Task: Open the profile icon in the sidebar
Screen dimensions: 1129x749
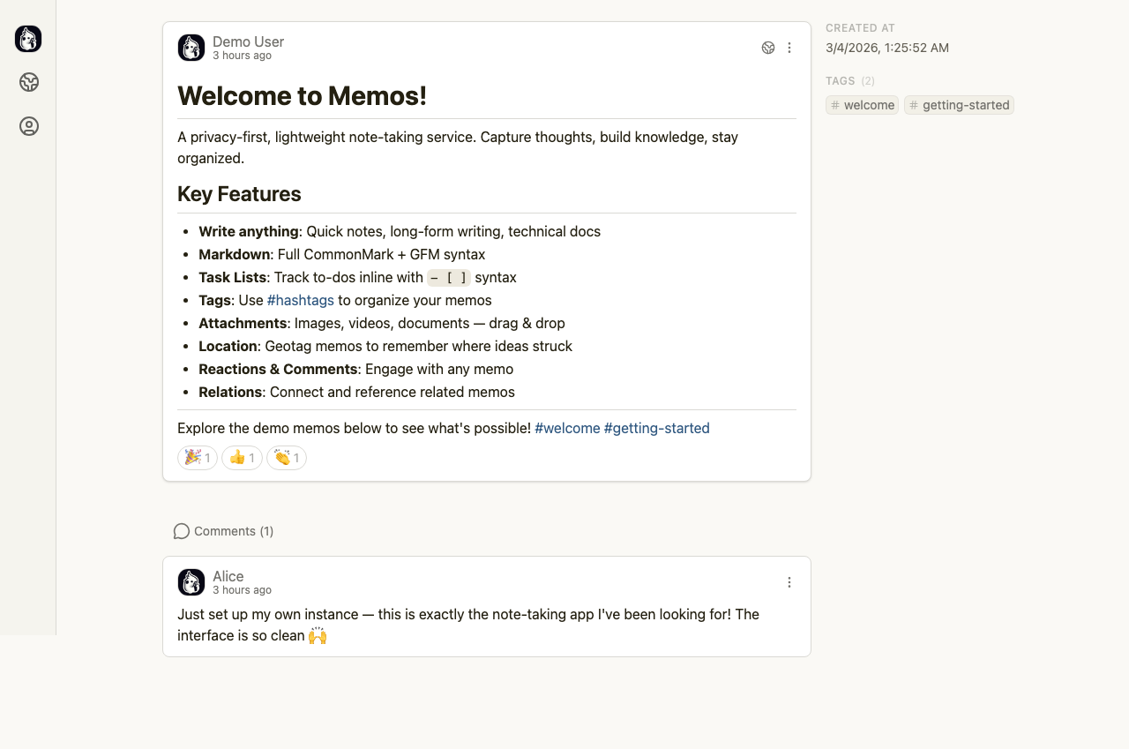Action: 28,125
